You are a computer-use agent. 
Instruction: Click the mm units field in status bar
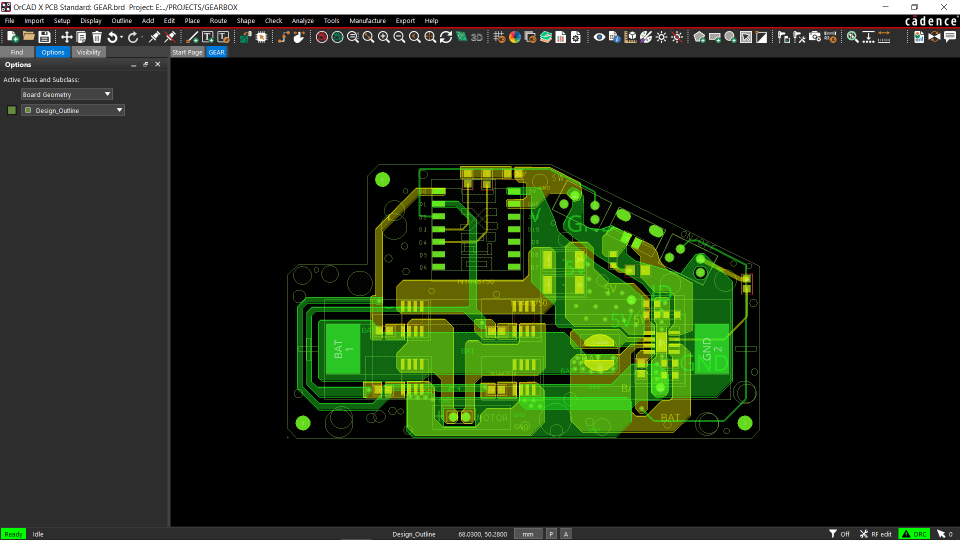coord(528,534)
